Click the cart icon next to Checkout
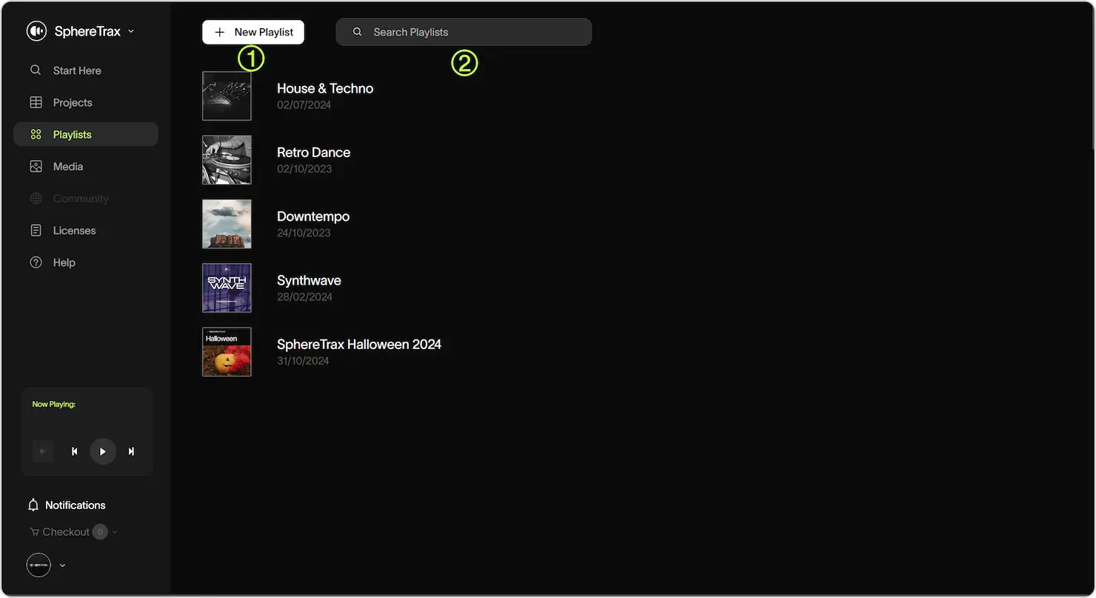The image size is (1096, 598). pyautogui.click(x=34, y=531)
